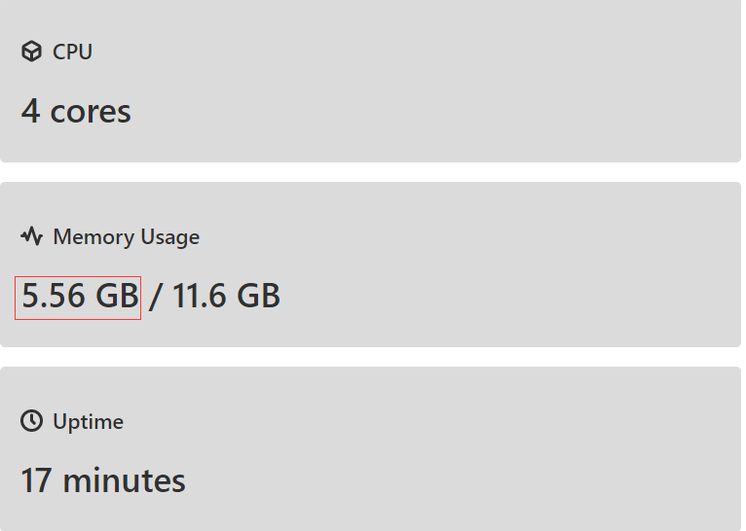Image resolution: width=746 pixels, height=531 pixels.
Task: Click the Memory Usage pulse icon
Action: [x=31, y=236]
